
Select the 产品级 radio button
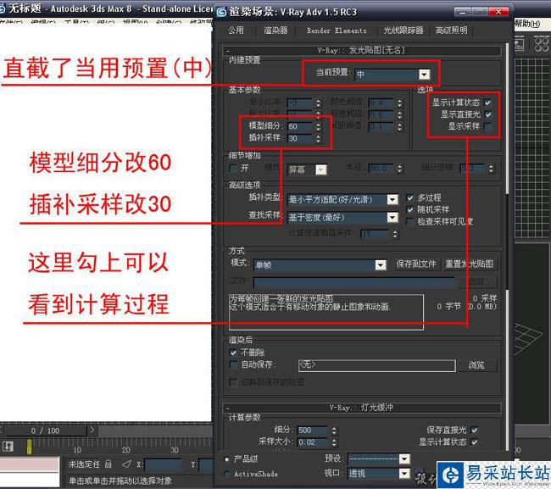(226, 459)
